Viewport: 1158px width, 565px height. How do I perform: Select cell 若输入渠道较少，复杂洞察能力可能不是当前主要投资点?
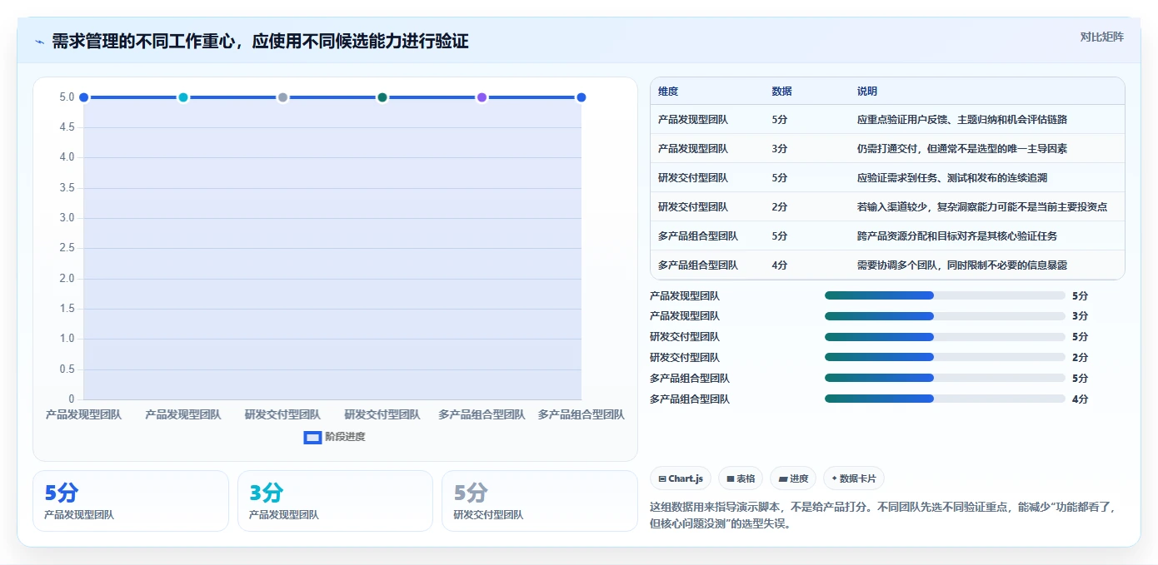click(x=982, y=207)
